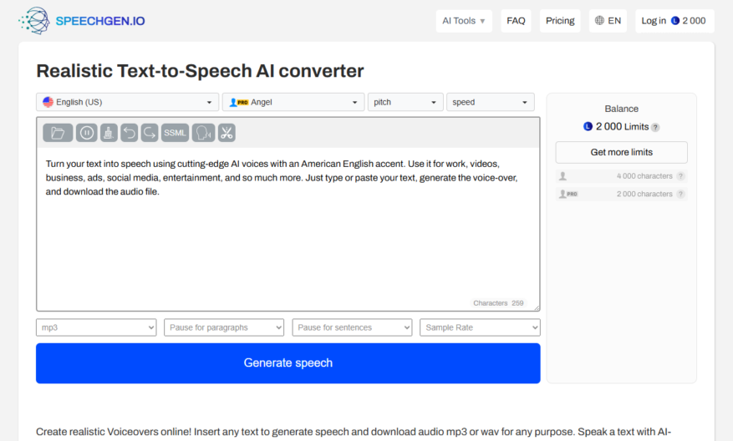
Task: Click the 2 000 characters PRO limit text
Action: (x=644, y=194)
